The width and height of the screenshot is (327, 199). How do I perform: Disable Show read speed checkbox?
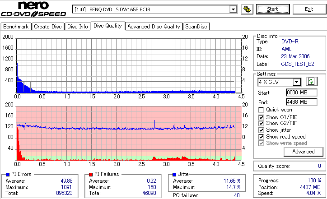coord(261,137)
